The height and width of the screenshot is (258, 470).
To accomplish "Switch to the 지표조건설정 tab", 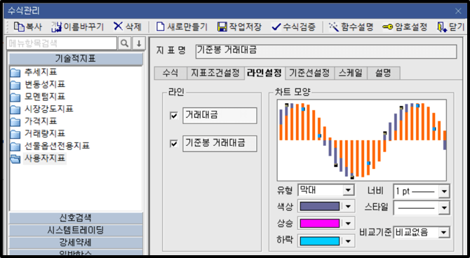I will click(x=215, y=73).
